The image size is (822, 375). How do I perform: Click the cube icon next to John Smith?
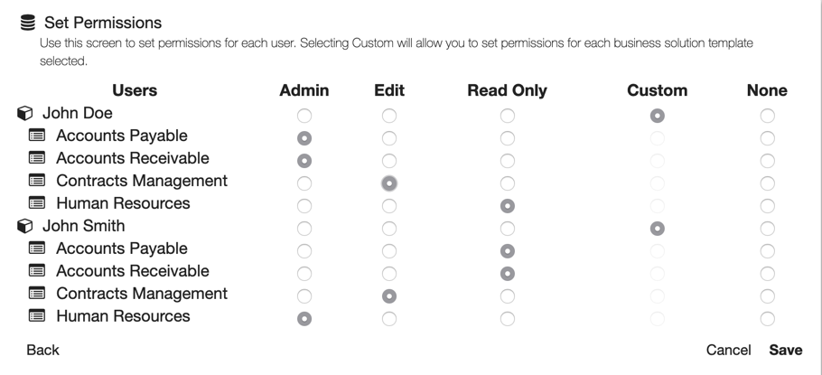point(25,227)
